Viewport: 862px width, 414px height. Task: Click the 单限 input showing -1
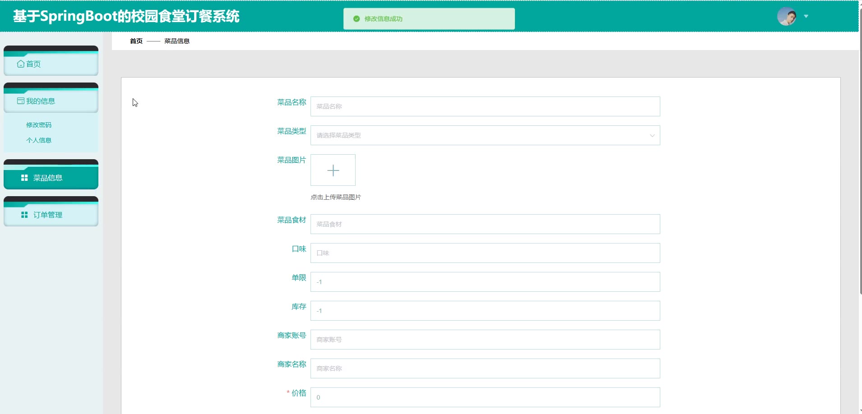[485, 282]
